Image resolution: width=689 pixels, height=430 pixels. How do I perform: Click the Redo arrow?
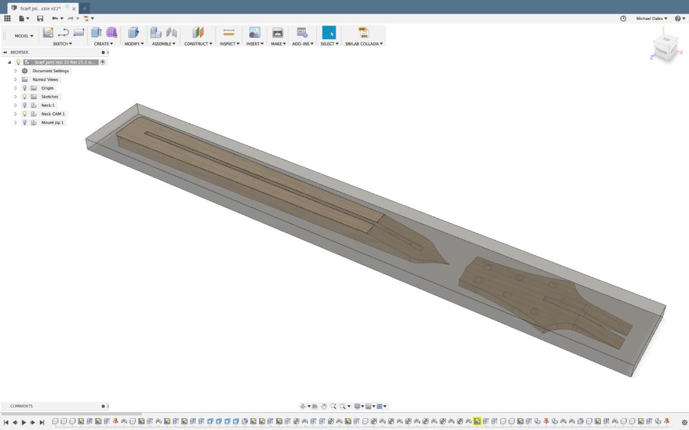(70, 19)
